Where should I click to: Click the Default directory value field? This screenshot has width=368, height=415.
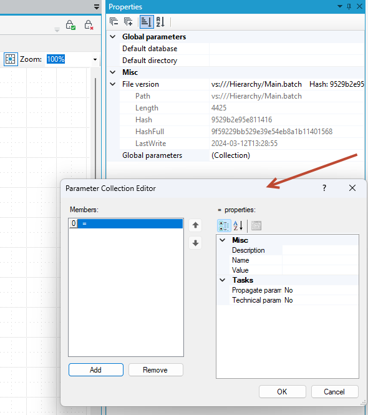tap(286, 61)
